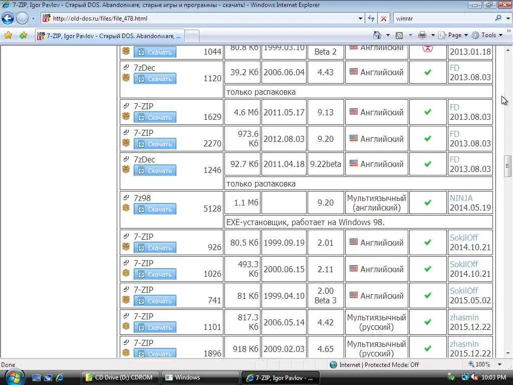Click SokilOff link in 7-ZIP 2.11 row

tap(463, 264)
